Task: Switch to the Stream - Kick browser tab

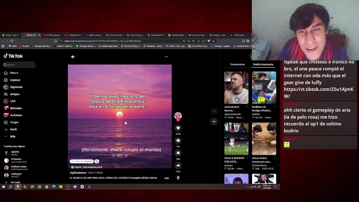Action: click(10, 35)
